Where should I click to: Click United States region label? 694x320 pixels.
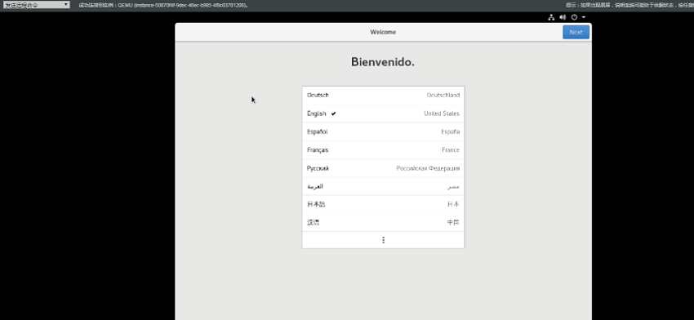[x=441, y=113]
